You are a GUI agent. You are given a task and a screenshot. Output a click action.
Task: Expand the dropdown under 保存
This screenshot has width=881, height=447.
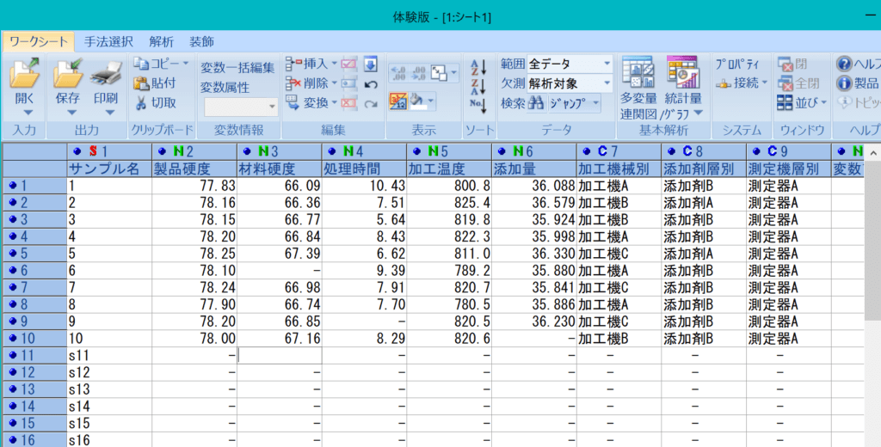tap(71, 113)
